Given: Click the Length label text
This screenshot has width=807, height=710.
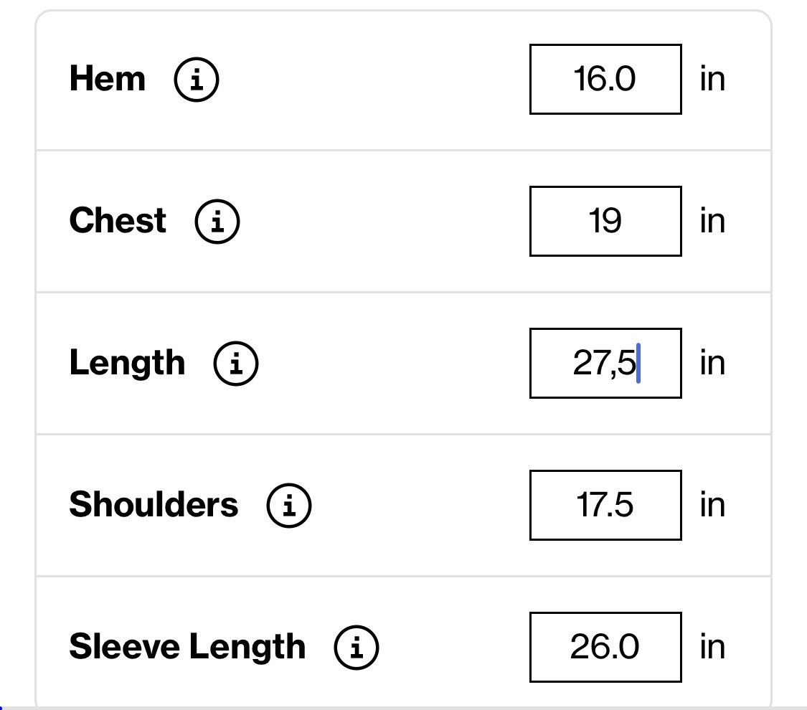Looking at the screenshot, I should (x=127, y=363).
